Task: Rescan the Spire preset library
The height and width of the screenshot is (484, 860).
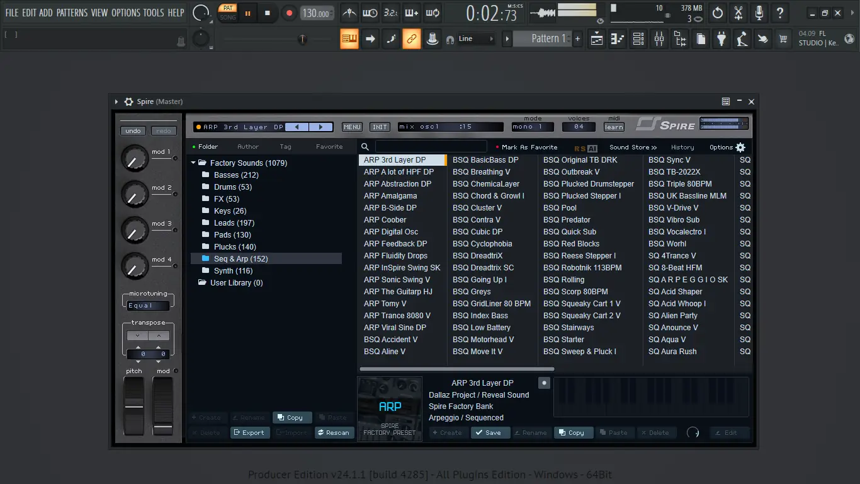Action: tap(334, 432)
